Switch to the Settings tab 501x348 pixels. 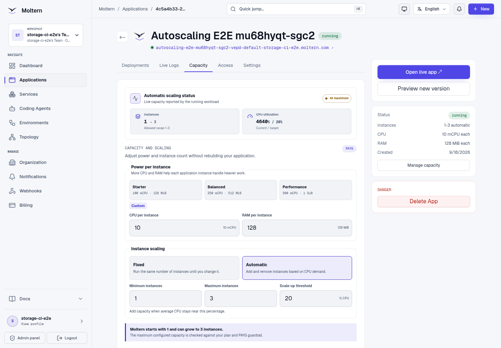[x=252, y=65]
